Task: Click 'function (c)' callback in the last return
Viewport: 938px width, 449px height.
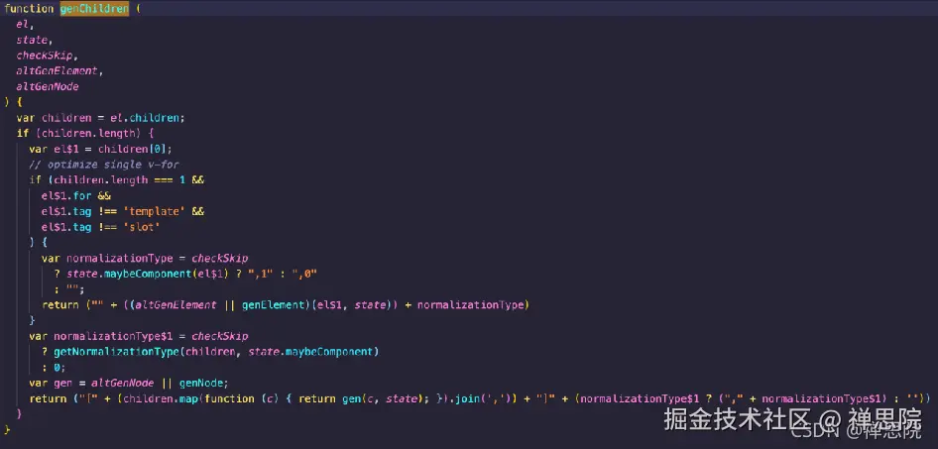Action: [x=242, y=398]
